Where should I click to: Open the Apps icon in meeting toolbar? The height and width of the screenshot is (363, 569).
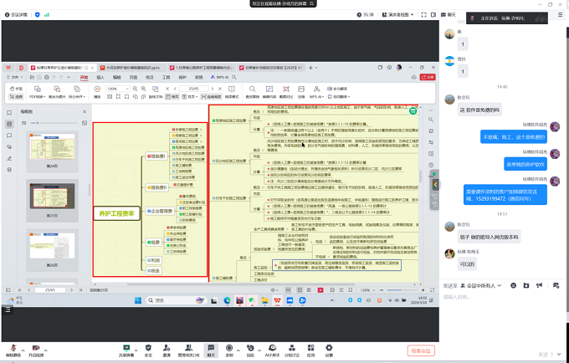[x=310, y=349]
